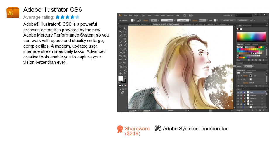275x144 pixels.
Task: Click the Shareware ($249) link
Action: [137, 131]
